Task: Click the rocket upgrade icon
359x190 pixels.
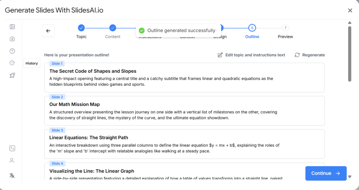Action: (12, 75)
